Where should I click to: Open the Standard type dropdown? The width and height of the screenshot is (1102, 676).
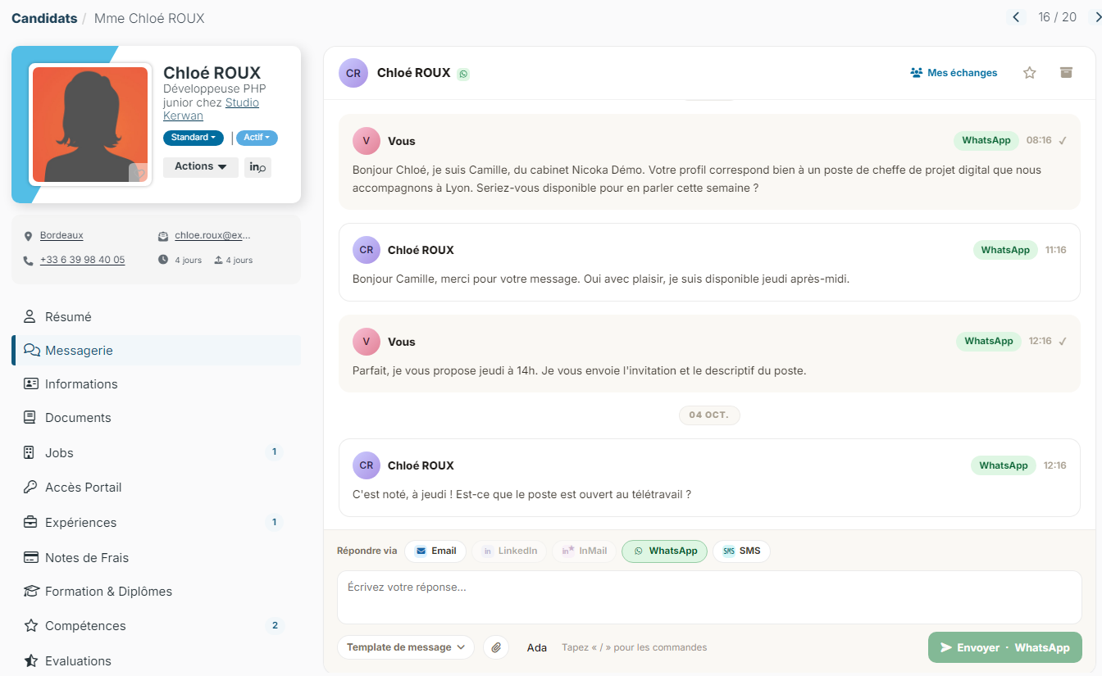click(x=194, y=138)
